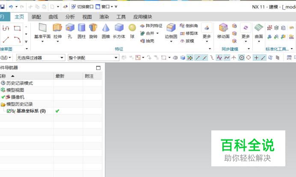
Task: Select the Move Face (移动面) tool
Action: click(x=223, y=31)
